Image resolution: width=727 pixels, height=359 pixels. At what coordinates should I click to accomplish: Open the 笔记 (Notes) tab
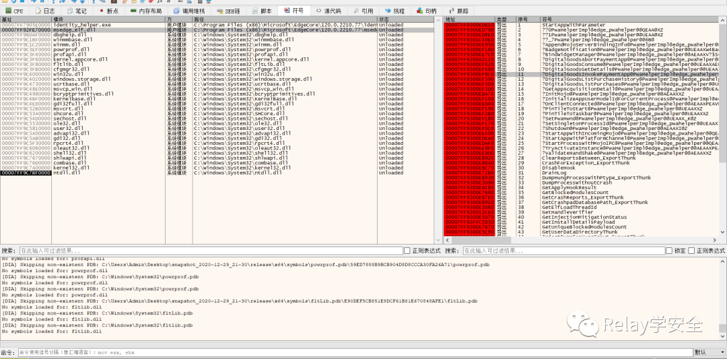point(77,11)
